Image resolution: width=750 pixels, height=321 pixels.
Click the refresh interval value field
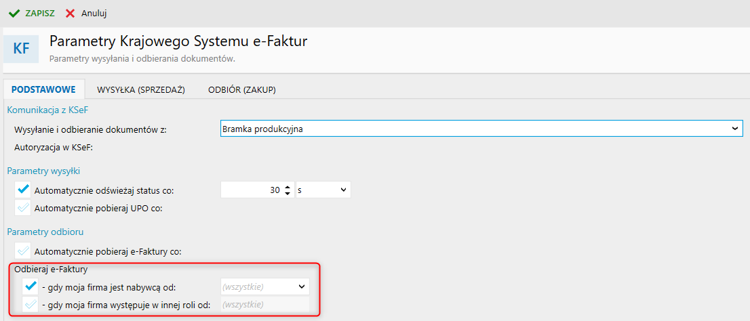point(251,190)
